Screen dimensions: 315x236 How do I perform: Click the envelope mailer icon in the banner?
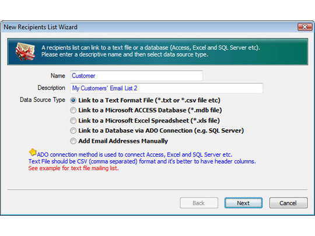point(25,51)
